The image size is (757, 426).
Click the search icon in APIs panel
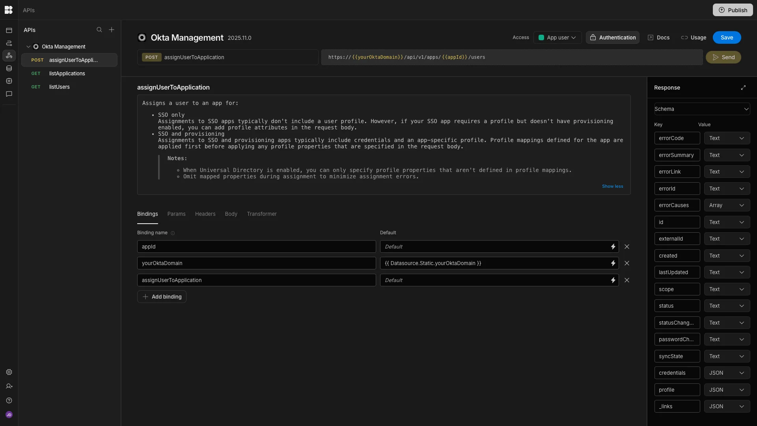point(99,30)
